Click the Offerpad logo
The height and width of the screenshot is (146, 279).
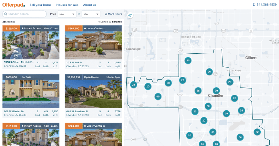tap(14, 5)
